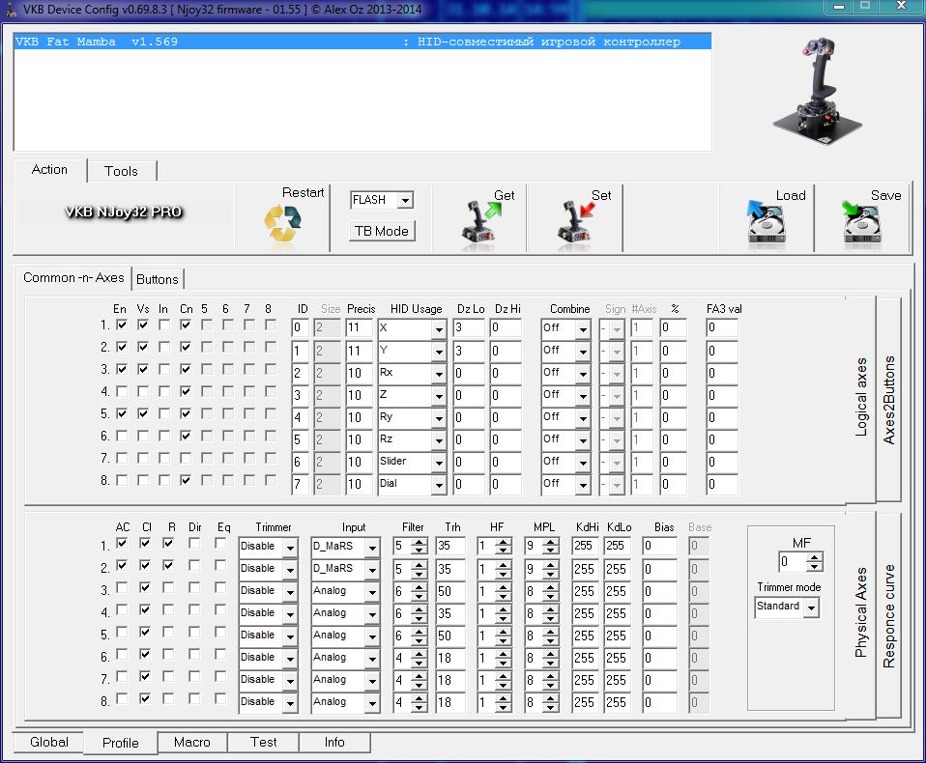
Task: Click the TB Mode button
Action: click(382, 231)
